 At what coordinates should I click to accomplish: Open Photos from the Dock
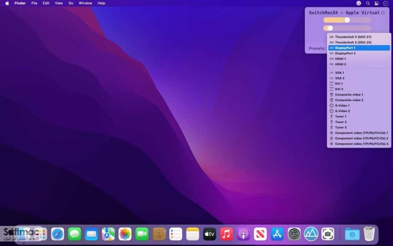pyautogui.click(x=125, y=234)
